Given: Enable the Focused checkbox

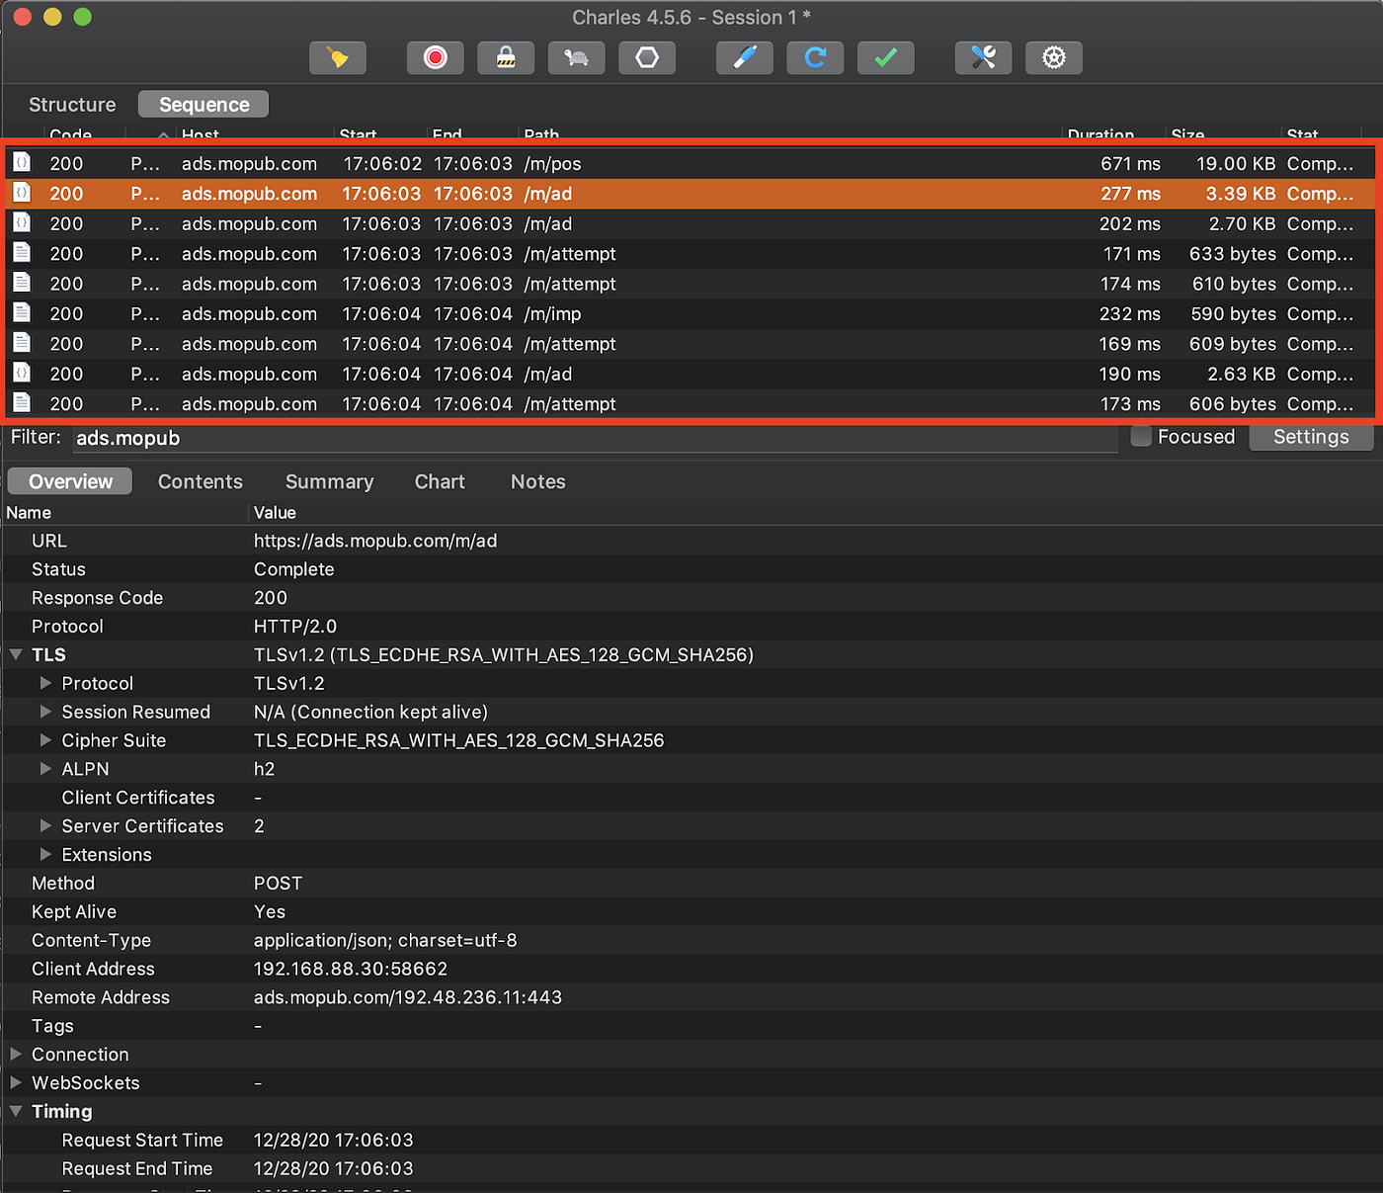Looking at the screenshot, I should click(1141, 437).
